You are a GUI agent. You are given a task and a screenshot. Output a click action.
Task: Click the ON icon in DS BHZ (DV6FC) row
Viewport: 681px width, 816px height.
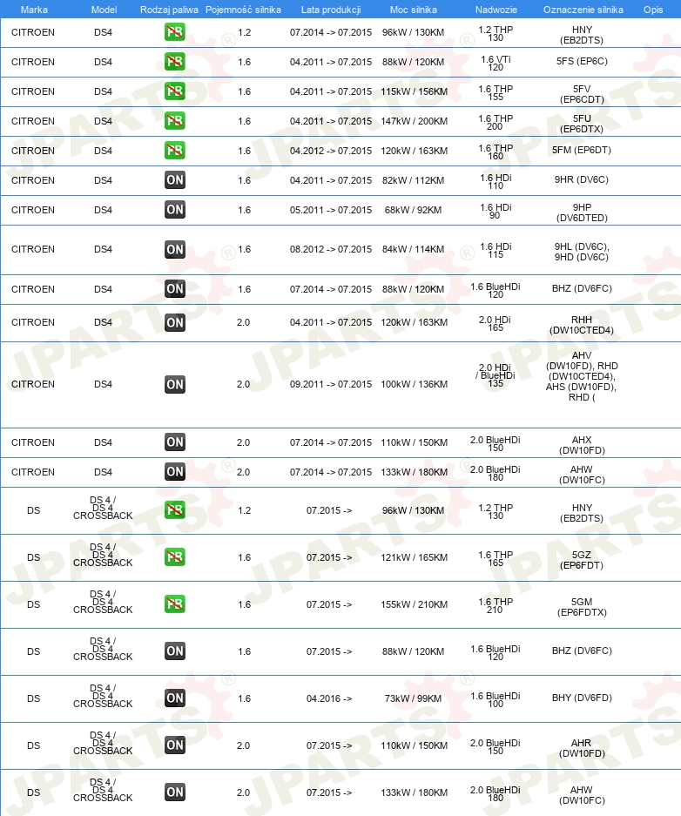pos(175,651)
